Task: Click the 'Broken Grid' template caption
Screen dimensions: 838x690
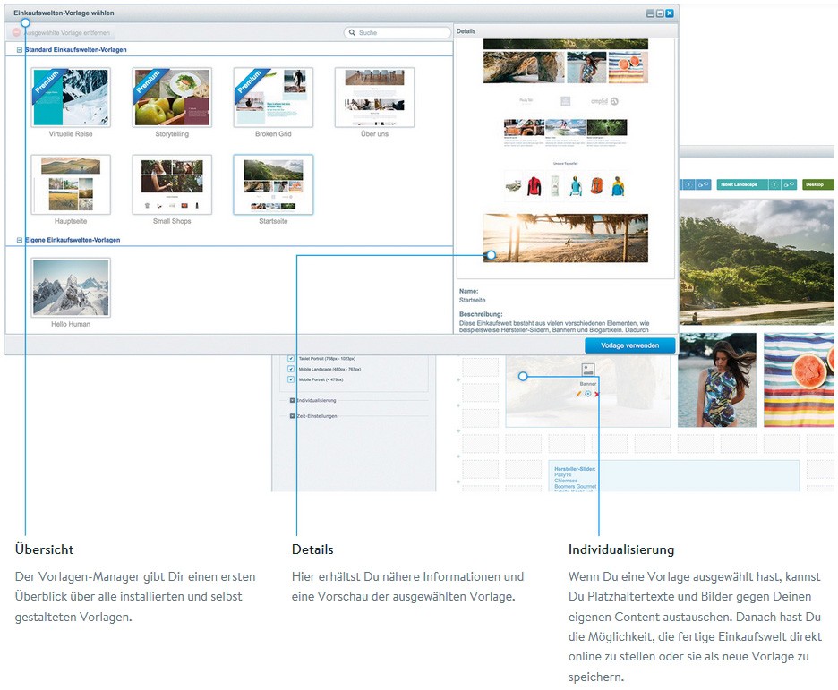Action: [273, 134]
